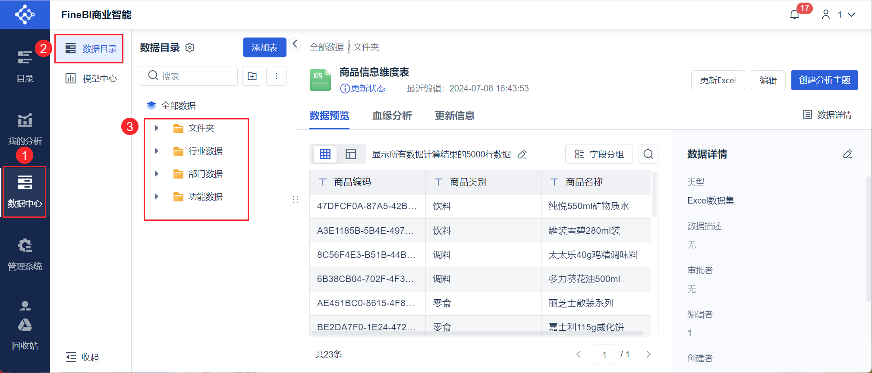This screenshot has height=373, width=872.
Task: Go to the next page arrow
Action: tap(648, 354)
